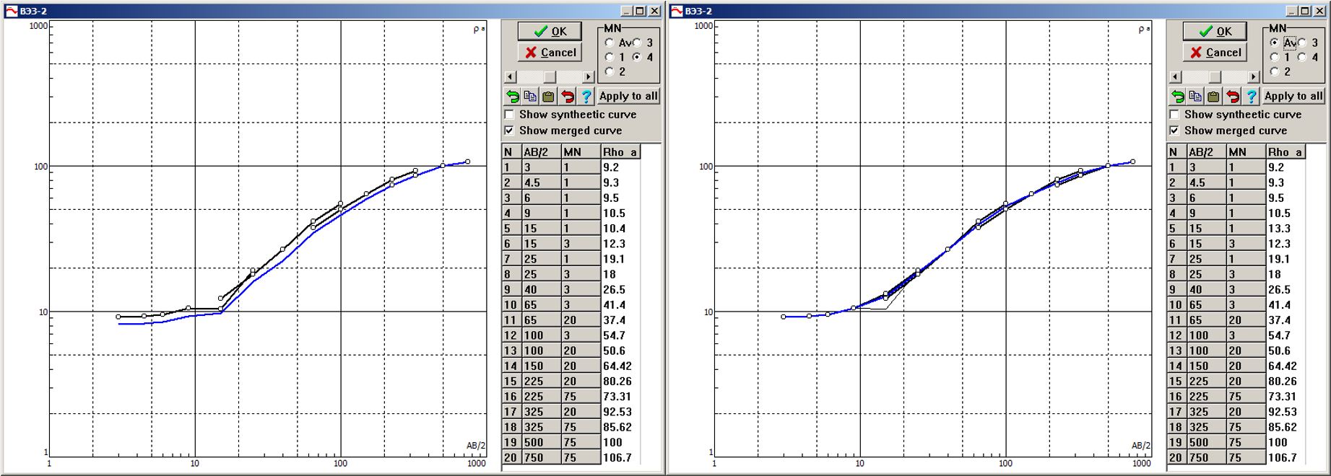
Task: Select Rho value 64.42 in left window
Action: (x=620, y=366)
